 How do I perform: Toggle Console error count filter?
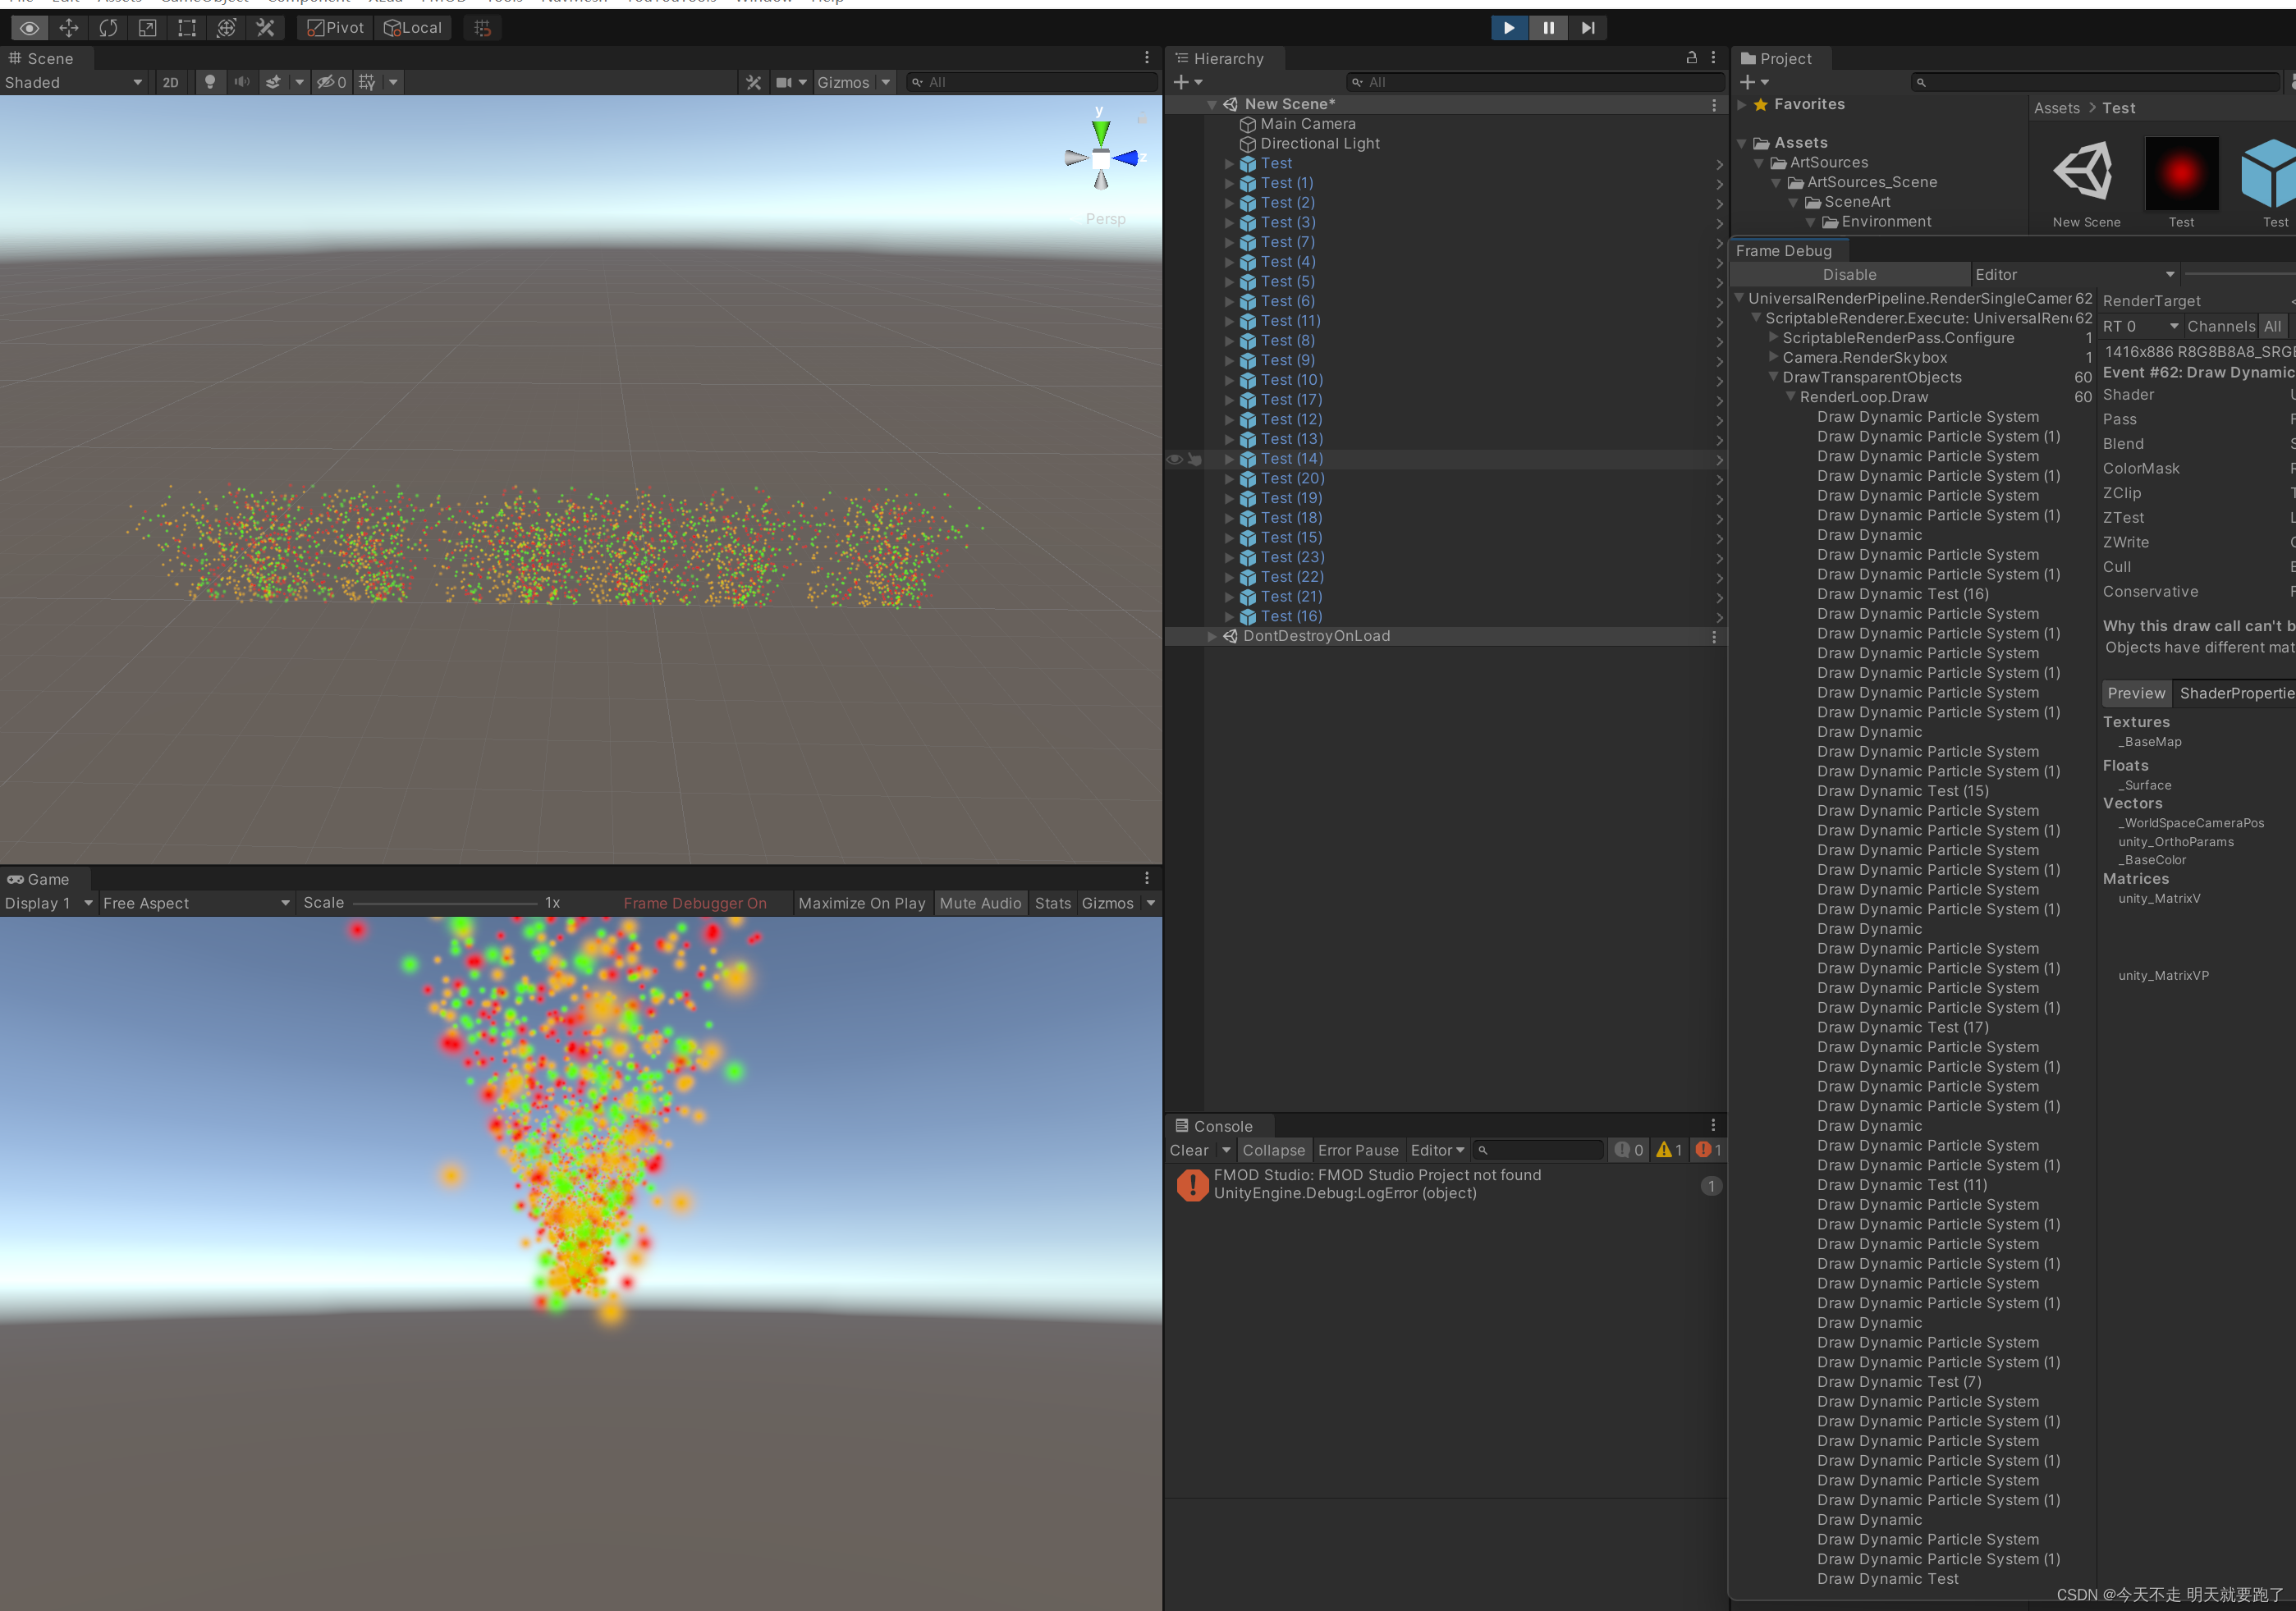1708,1150
